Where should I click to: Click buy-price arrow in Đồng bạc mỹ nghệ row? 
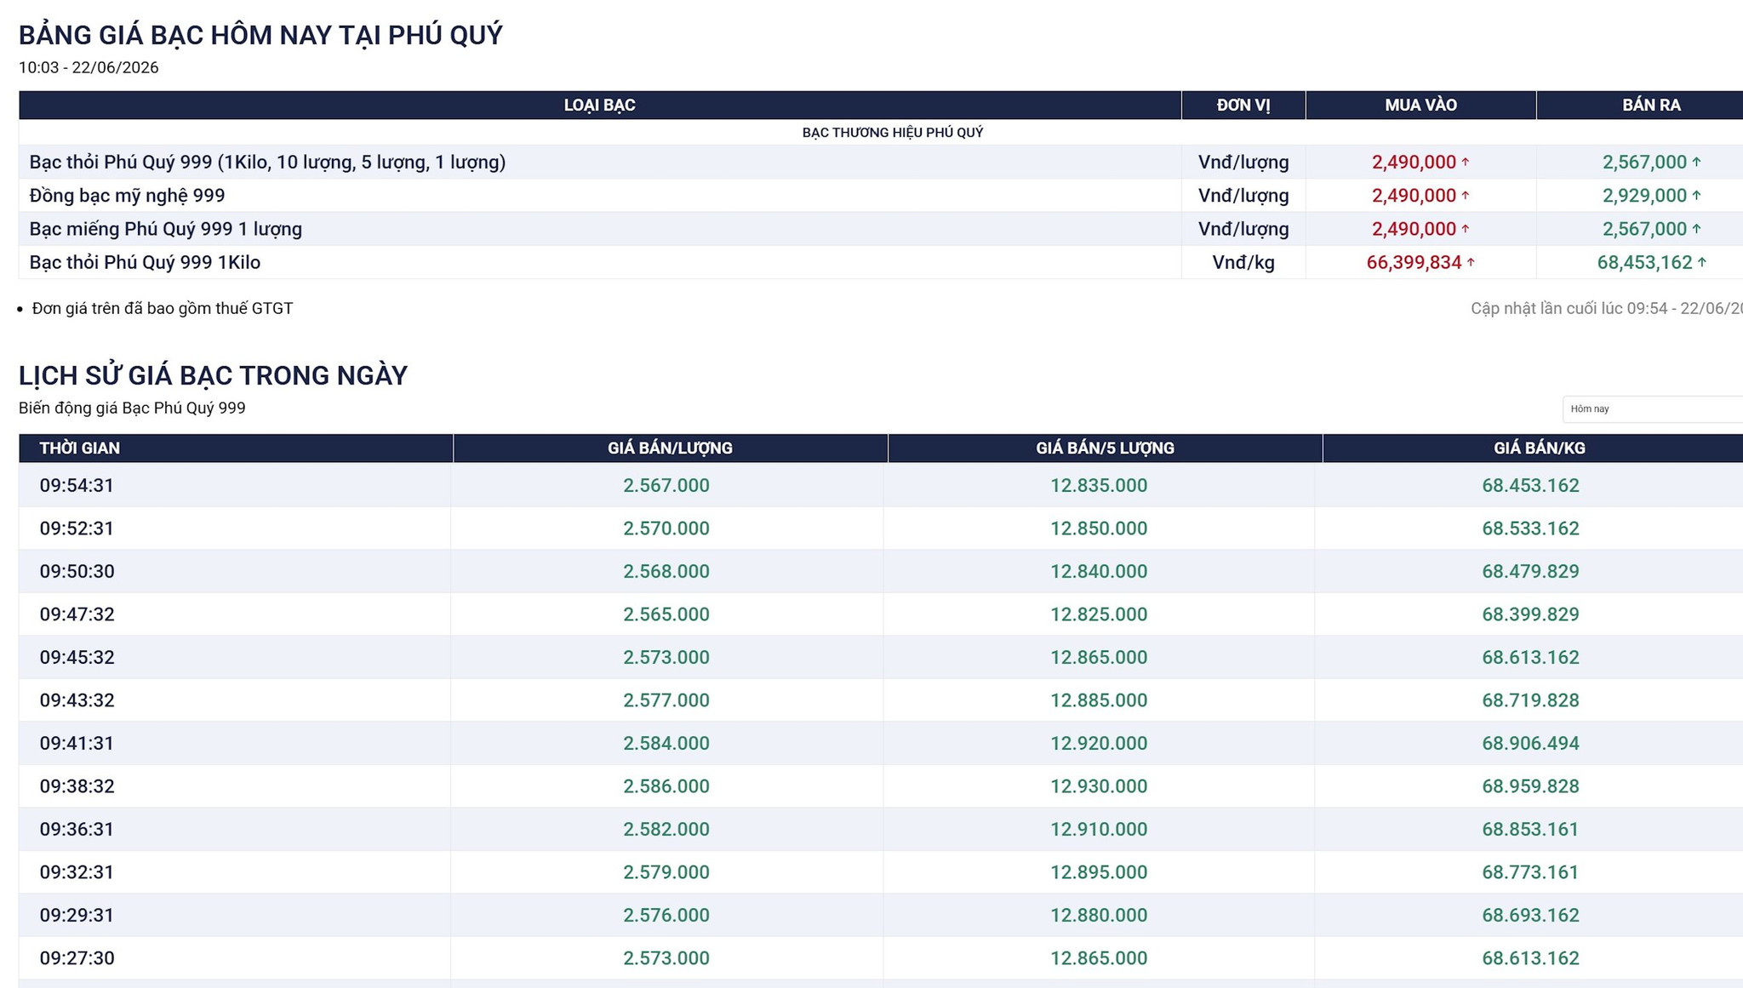point(1466,196)
